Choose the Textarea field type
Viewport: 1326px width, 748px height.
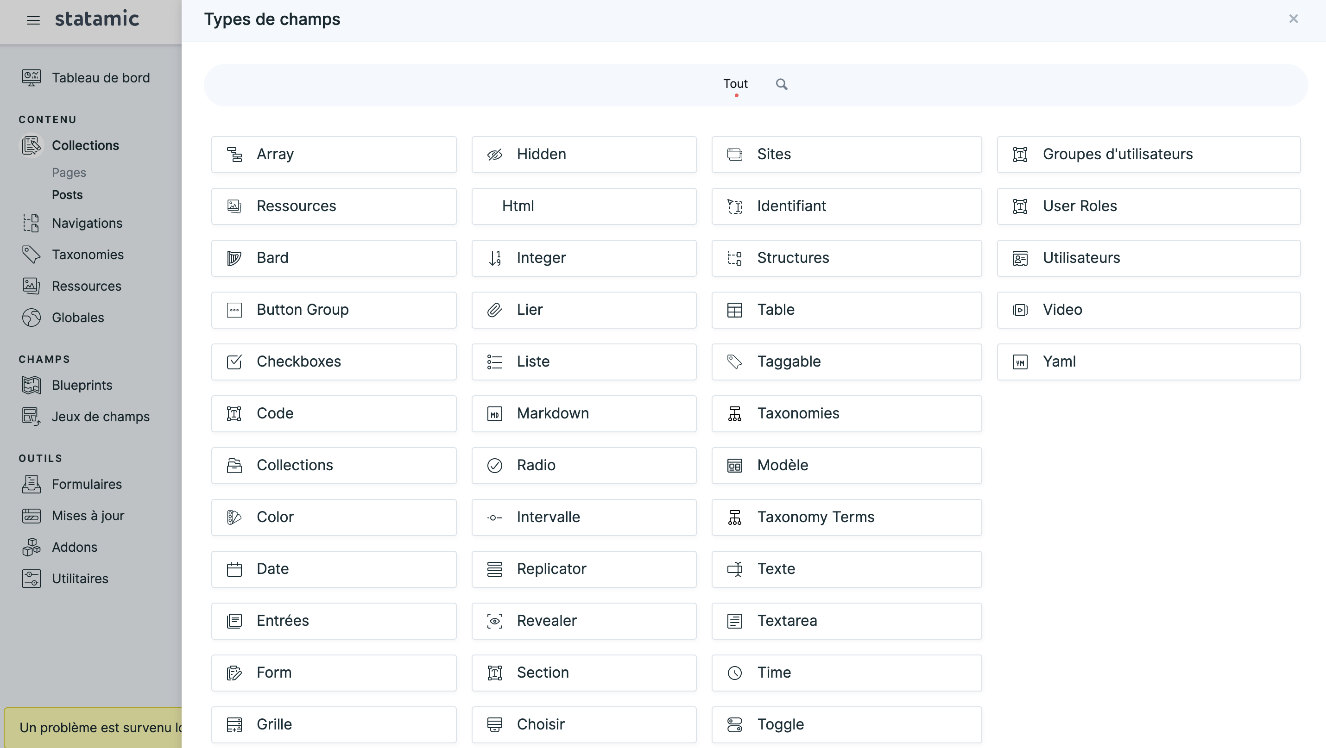click(846, 621)
